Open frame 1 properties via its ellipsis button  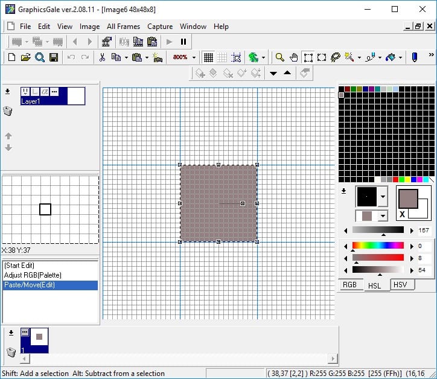(x=25, y=332)
